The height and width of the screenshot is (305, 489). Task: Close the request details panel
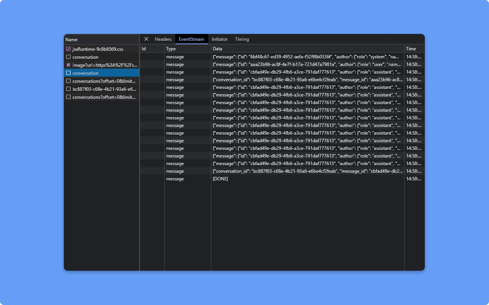[146, 39]
